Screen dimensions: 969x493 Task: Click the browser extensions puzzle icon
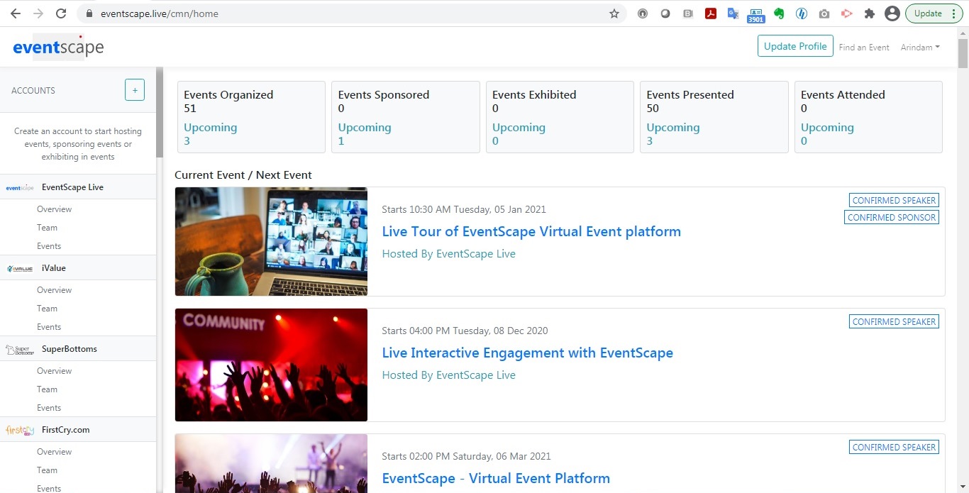tap(869, 13)
